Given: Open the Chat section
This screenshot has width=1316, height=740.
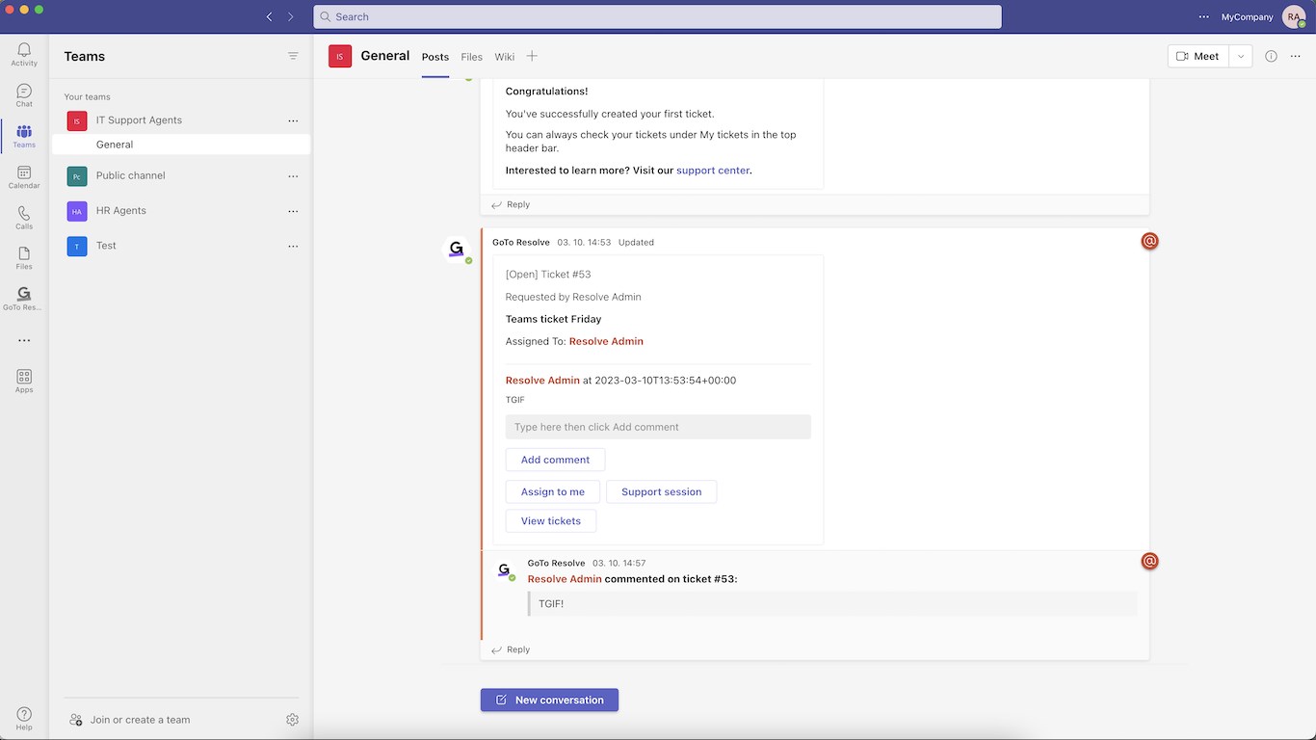Looking at the screenshot, I should tap(24, 95).
